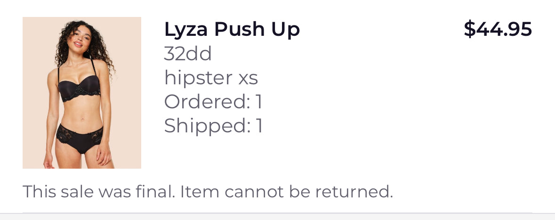Click the "Item cannot be returned" sentence

[x=286, y=192]
